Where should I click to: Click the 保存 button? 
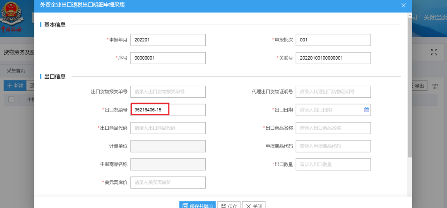click(229, 205)
